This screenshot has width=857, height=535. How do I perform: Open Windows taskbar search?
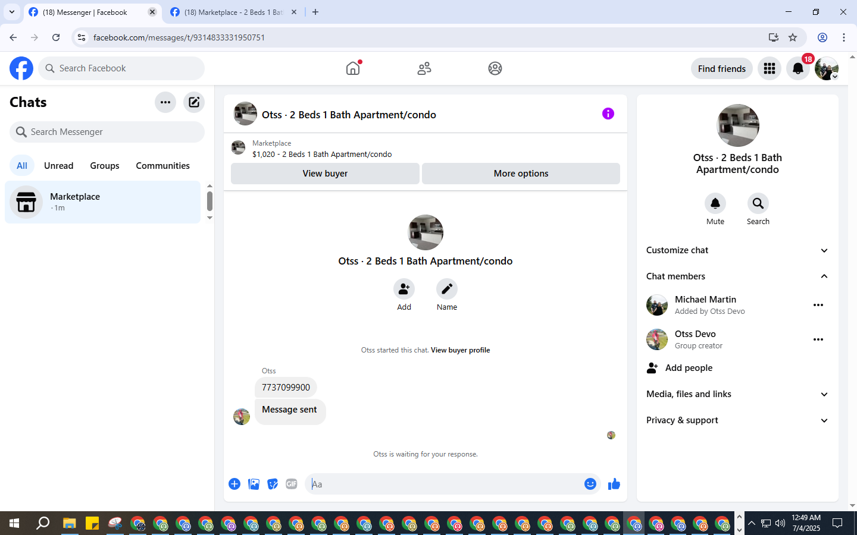point(43,523)
